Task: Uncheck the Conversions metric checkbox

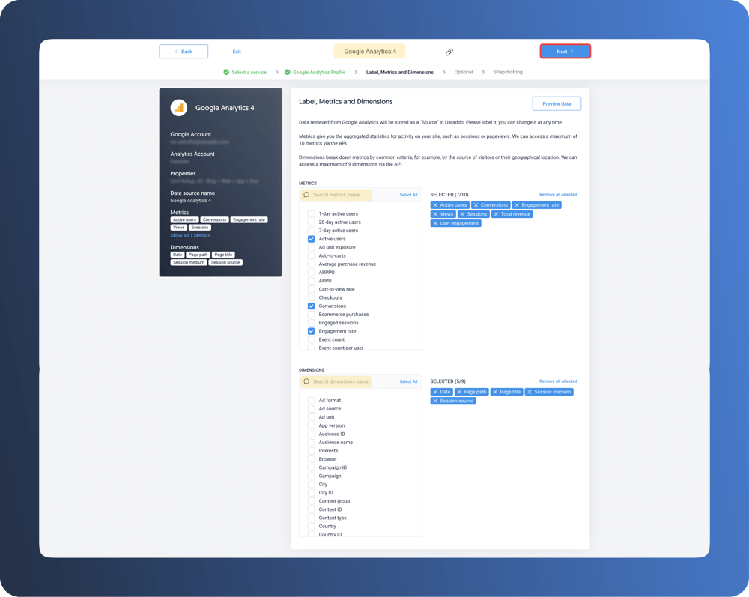Action: (311, 306)
